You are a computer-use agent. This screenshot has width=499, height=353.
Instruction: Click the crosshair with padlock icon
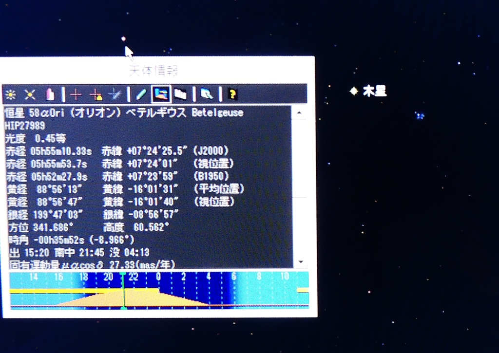96,94
